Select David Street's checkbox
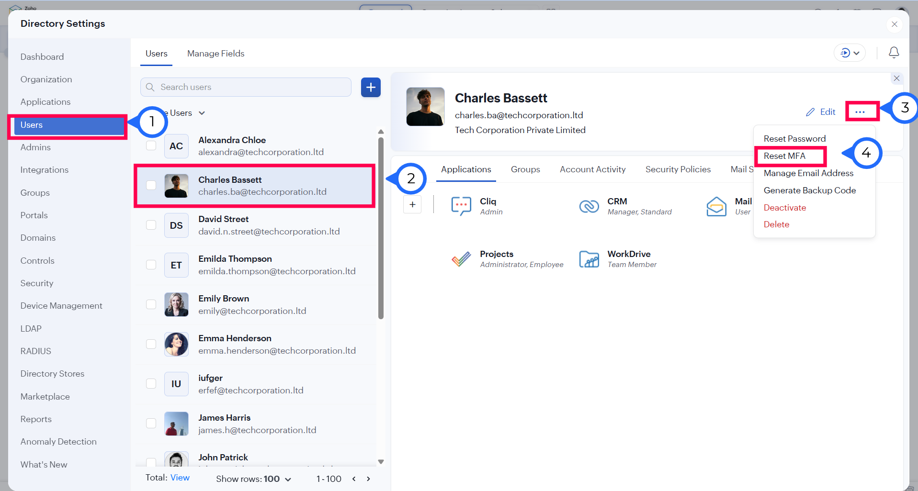918x491 pixels. [x=151, y=225]
